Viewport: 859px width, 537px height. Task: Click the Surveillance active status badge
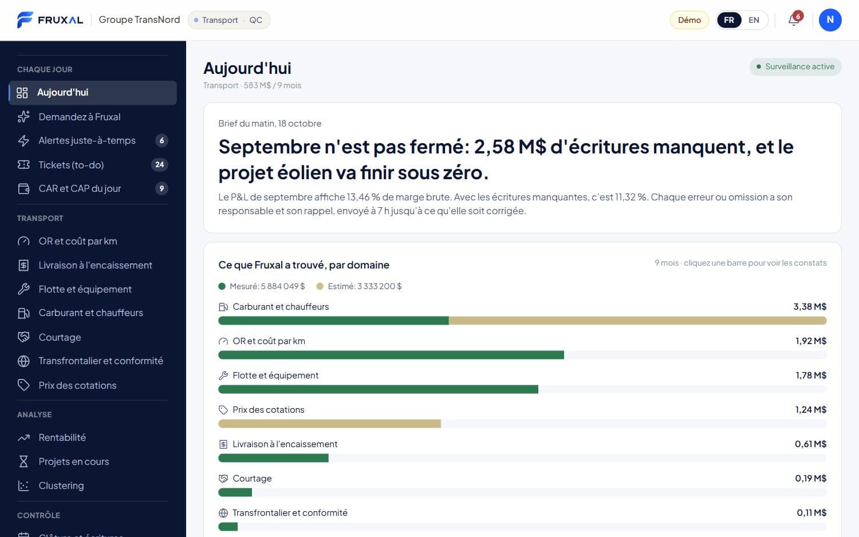click(795, 66)
